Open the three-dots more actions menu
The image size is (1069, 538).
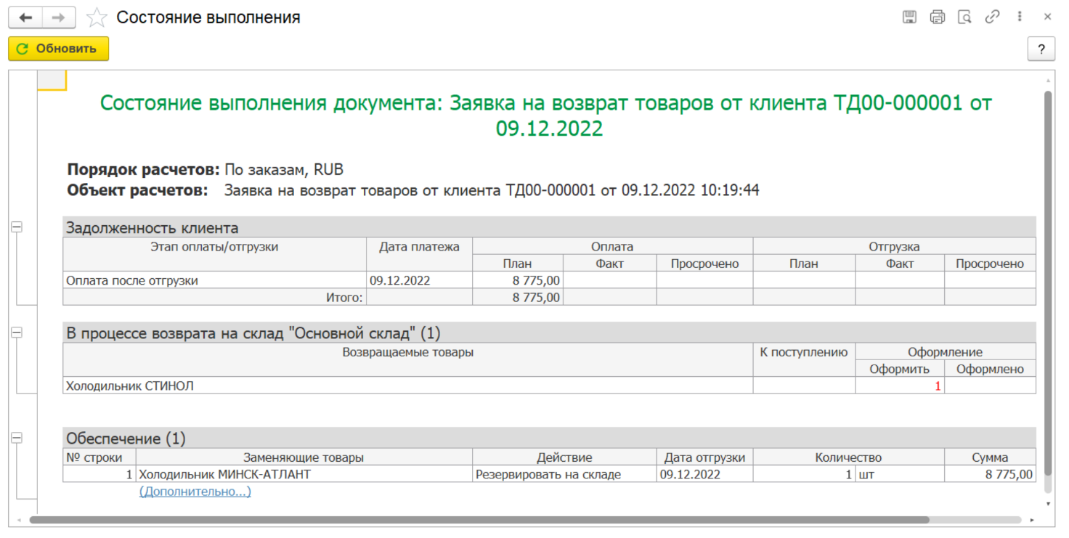point(1020,17)
